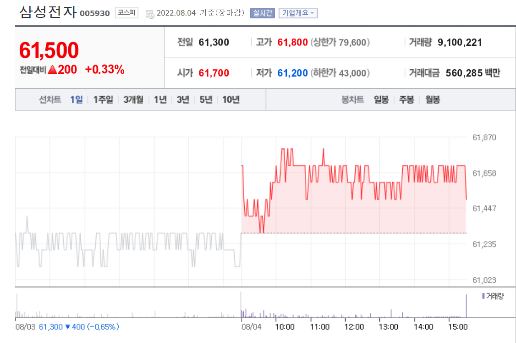Click the 61,447 price axis label
This screenshot has height=343, width=516.
[484, 208]
